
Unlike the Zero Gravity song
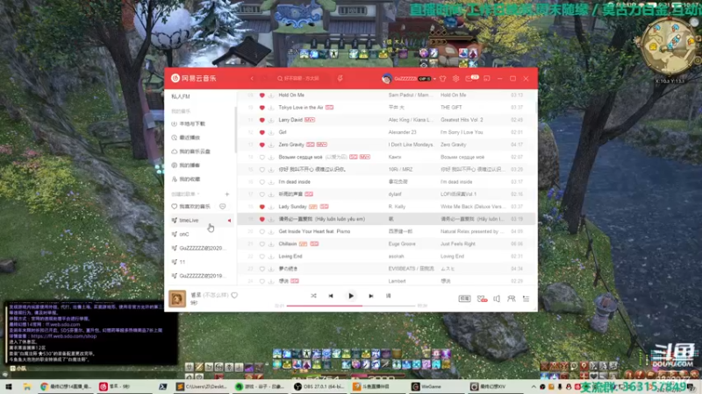coord(261,144)
